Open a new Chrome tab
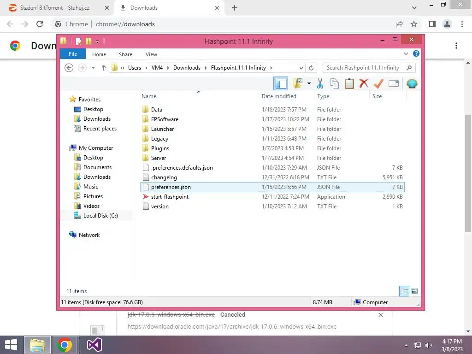This screenshot has width=472, height=354. [x=235, y=8]
